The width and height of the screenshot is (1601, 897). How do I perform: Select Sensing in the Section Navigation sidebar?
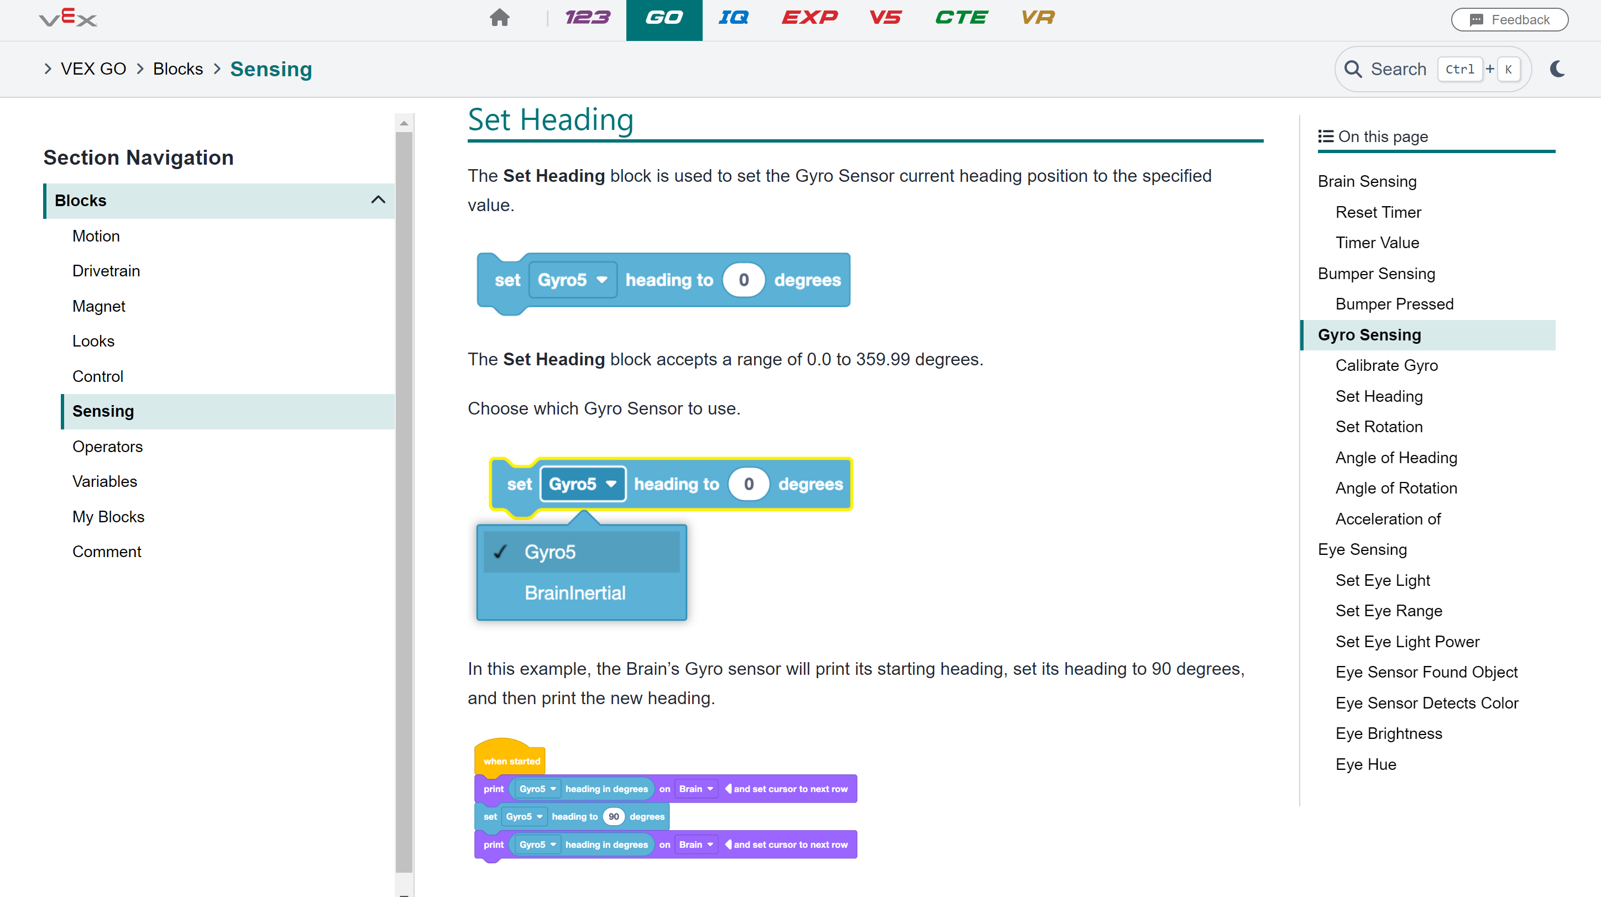tap(103, 411)
